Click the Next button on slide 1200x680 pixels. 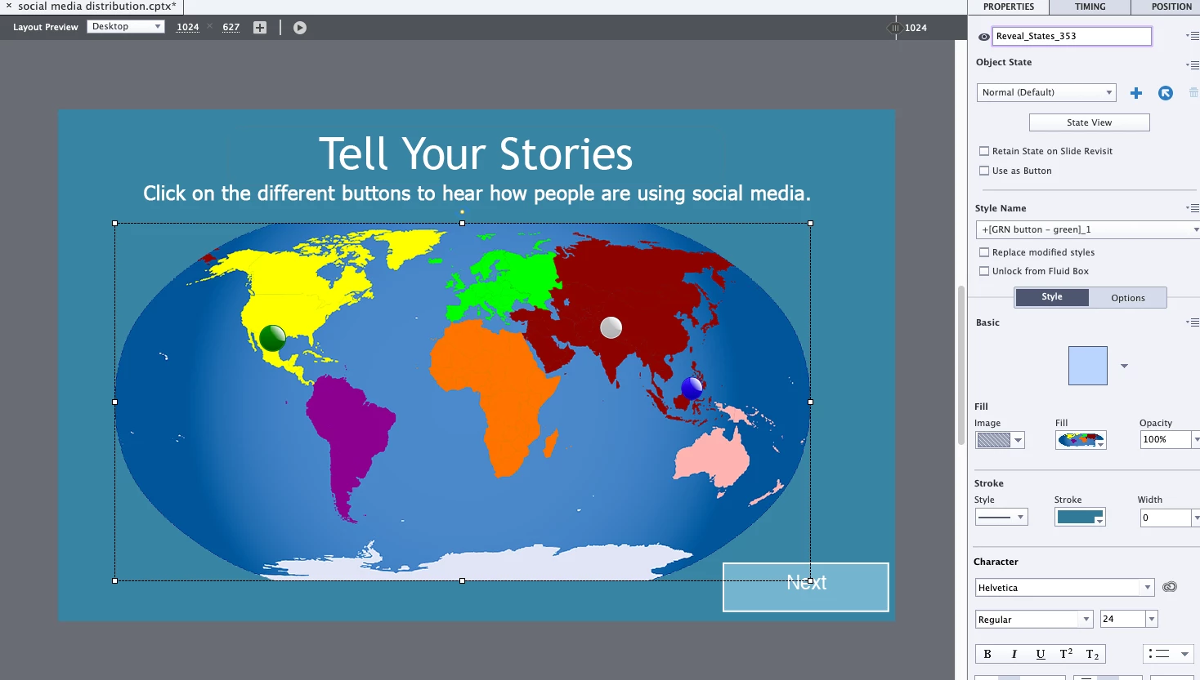click(805, 587)
